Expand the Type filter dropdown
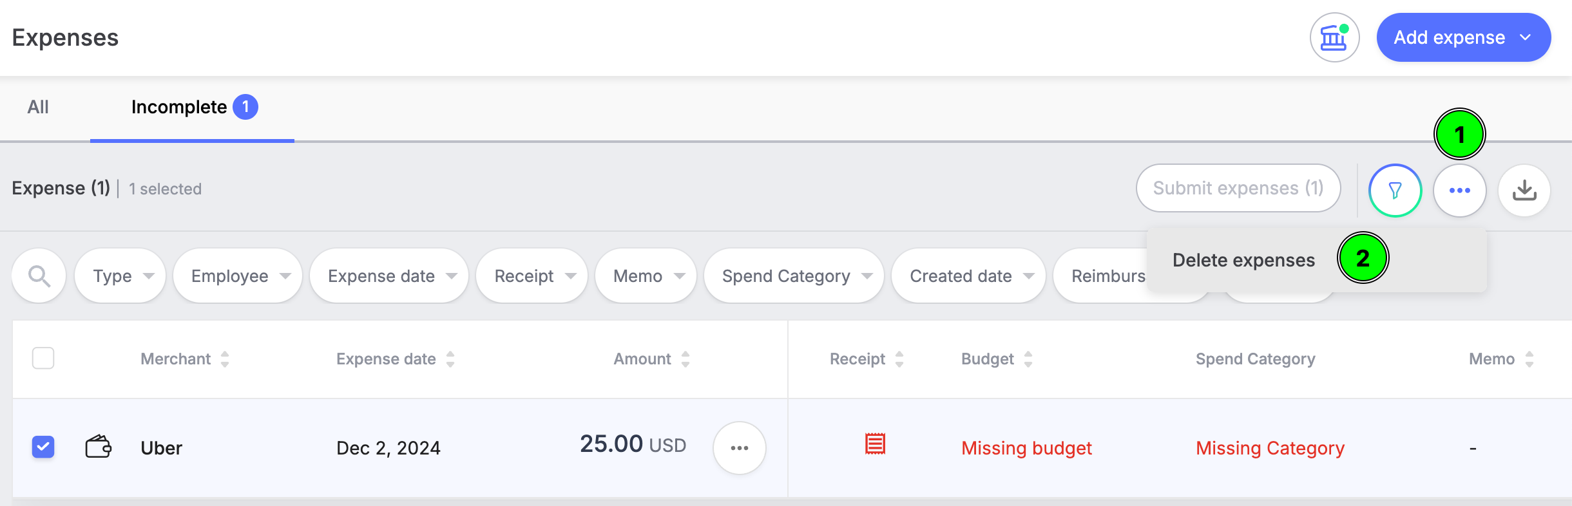Image resolution: width=1572 pixels, height=506 pixels. pos(120,276)
